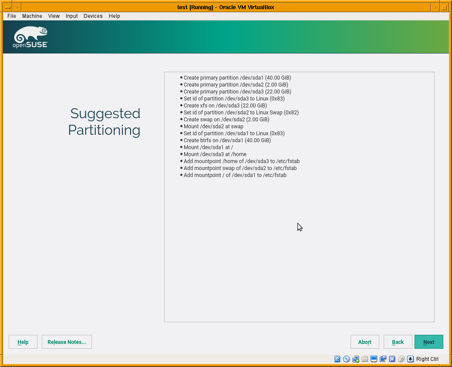
Task: Open the network adapter status icon
Action: pyautogui.click(x=356, y=359)
